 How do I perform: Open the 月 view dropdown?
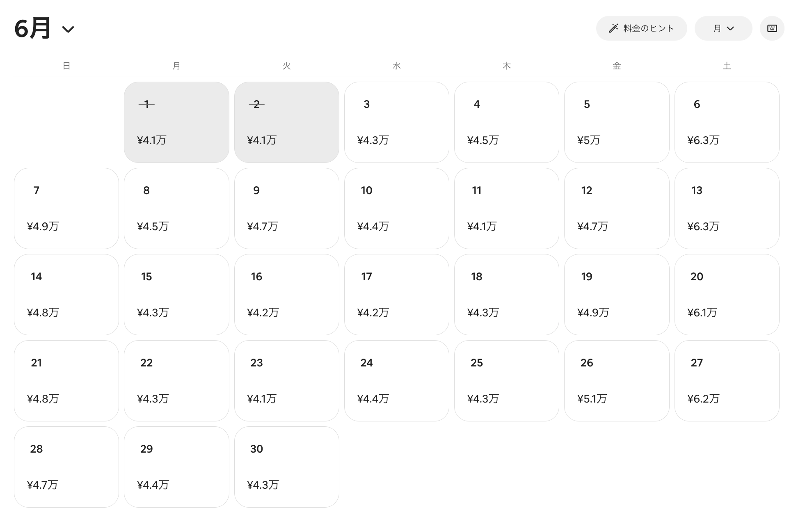(723, 28)
